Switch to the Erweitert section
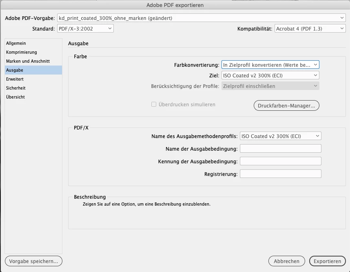350x272 pixels. [33, 79]
